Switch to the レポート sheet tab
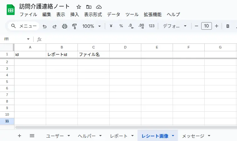 119,136
